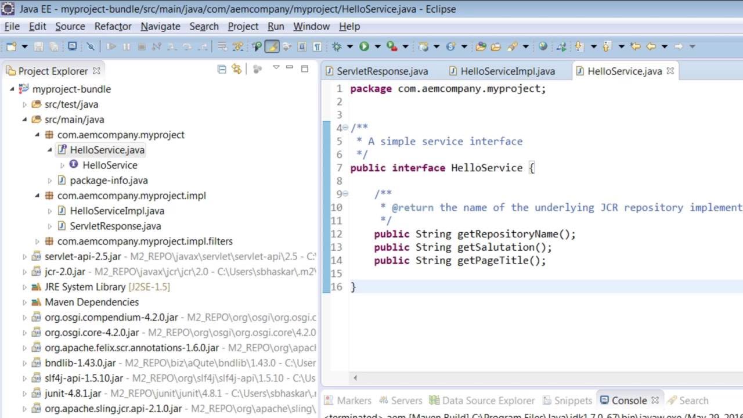The image size is (743, 418).
Task: Click the New wizard toolbar icon
Action: (x=11, y=46)
